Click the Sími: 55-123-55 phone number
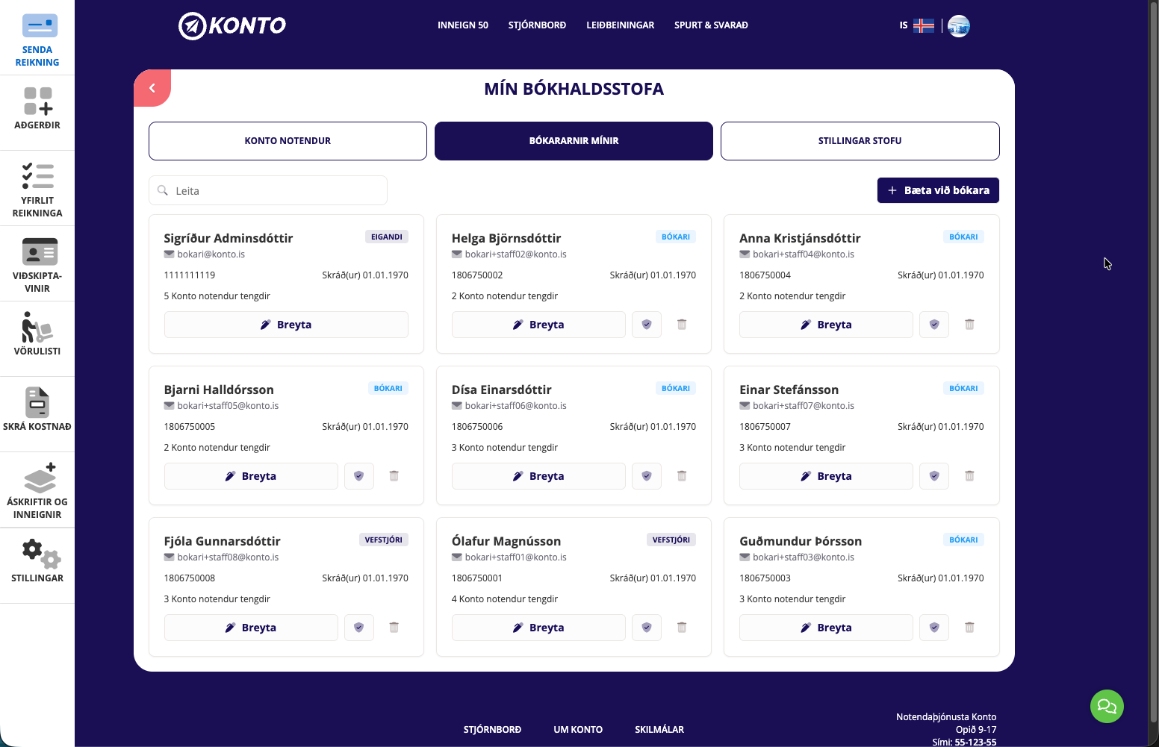 (x=964, y=742)
